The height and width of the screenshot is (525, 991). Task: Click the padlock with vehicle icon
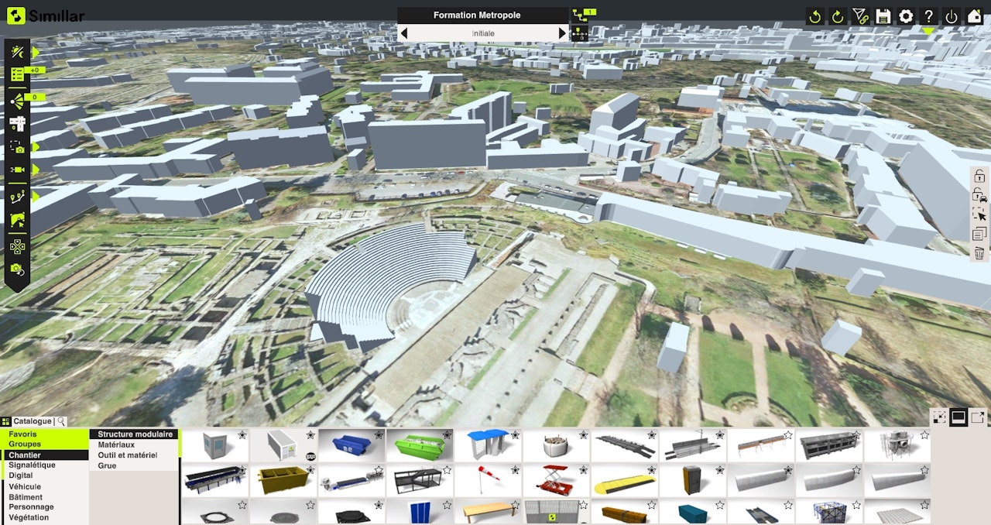pyautogui.click(x=979, y=195)
